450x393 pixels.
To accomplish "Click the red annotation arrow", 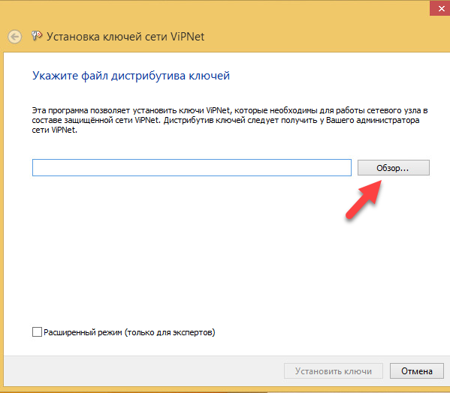I will [364, 199].
